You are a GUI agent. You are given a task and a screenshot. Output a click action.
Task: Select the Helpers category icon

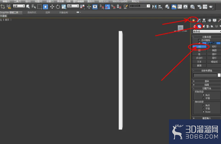(x=212, y=26)
